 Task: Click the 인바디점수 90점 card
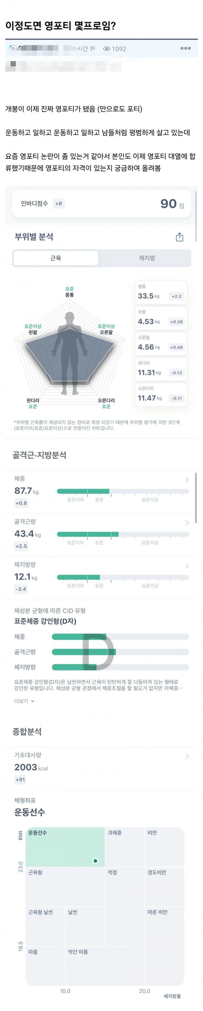click(x=101, y=204)
